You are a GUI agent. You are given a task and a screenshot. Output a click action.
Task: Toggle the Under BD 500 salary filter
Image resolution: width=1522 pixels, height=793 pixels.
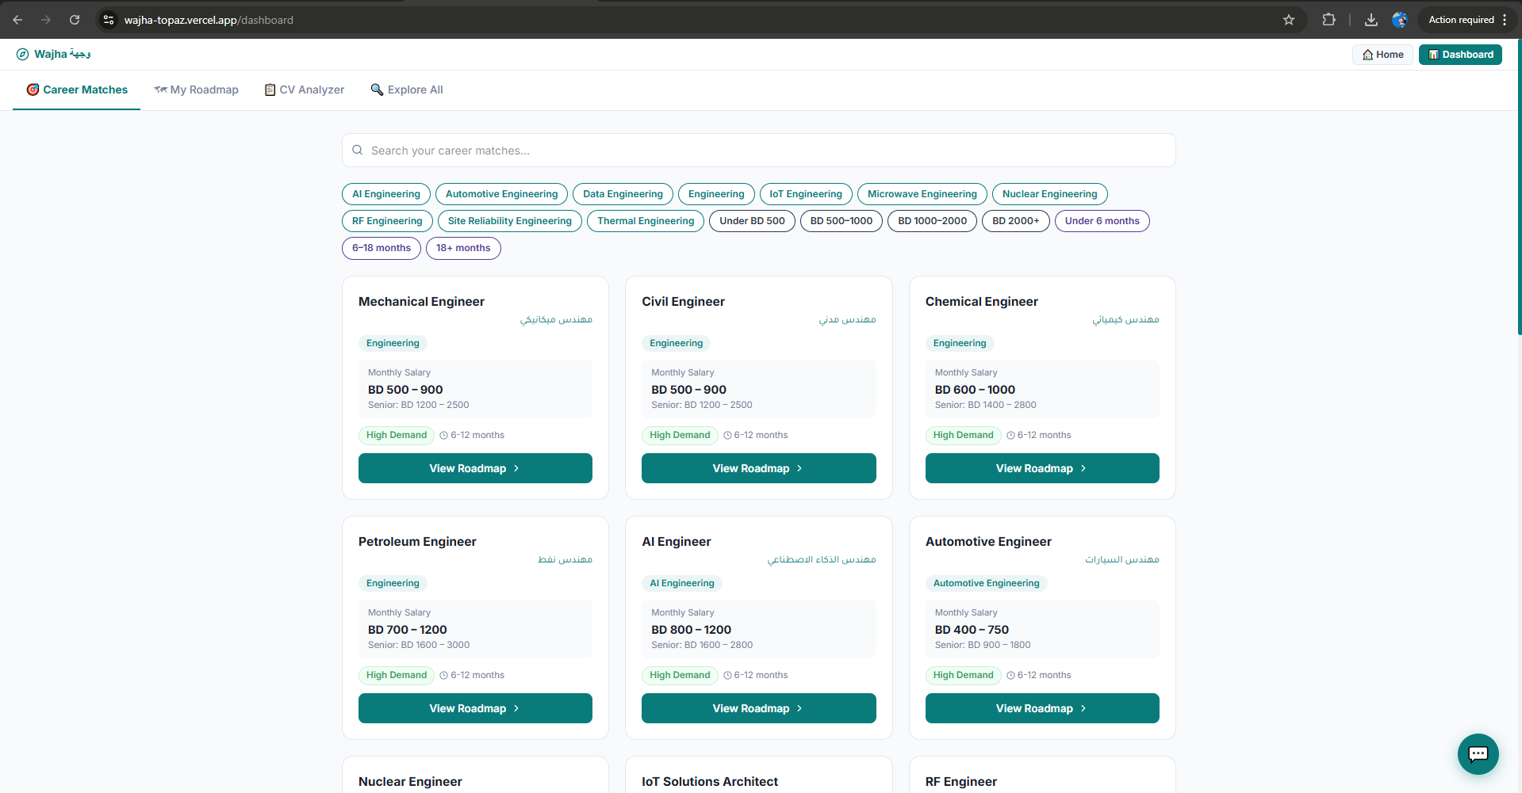(752, 221)
